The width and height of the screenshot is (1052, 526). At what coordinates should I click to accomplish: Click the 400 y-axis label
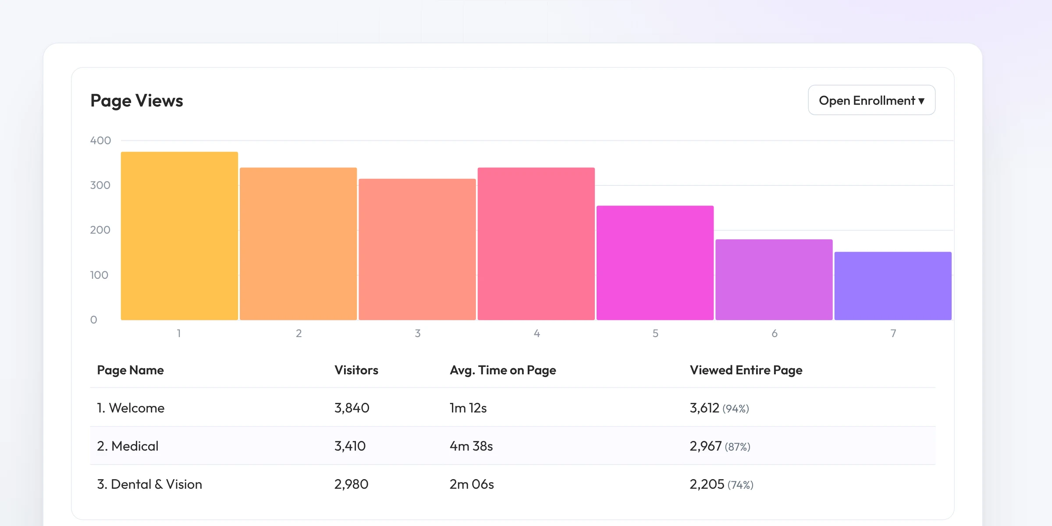point(100,141)
